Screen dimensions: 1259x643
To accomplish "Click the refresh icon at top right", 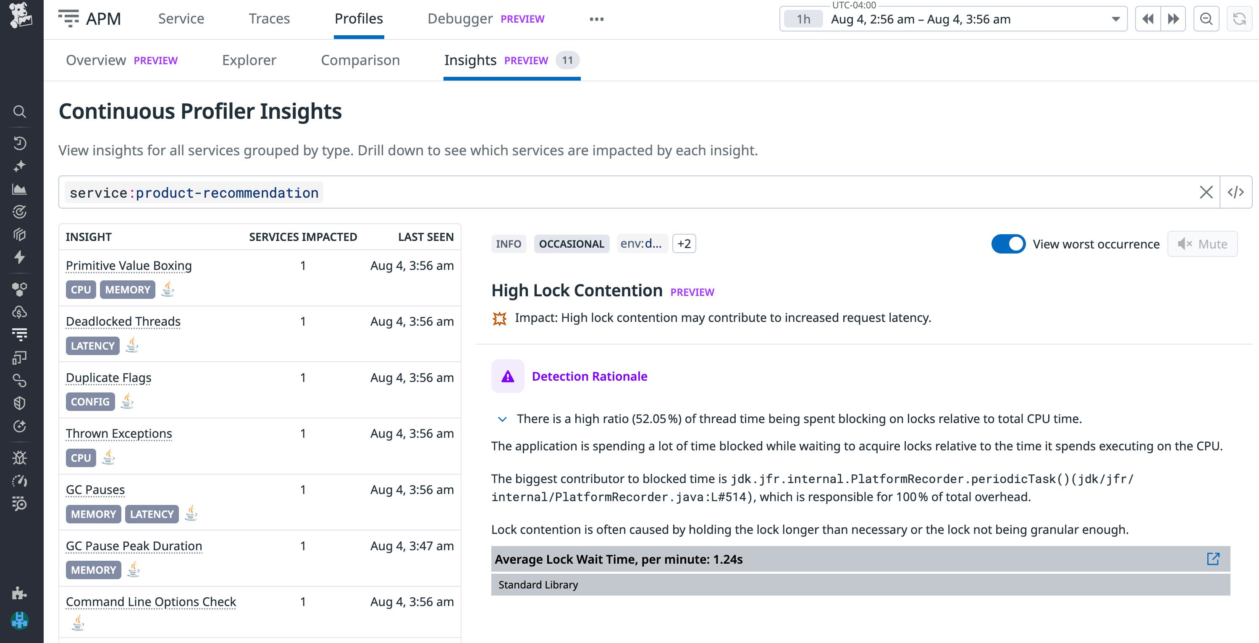I will (1240, 19).
